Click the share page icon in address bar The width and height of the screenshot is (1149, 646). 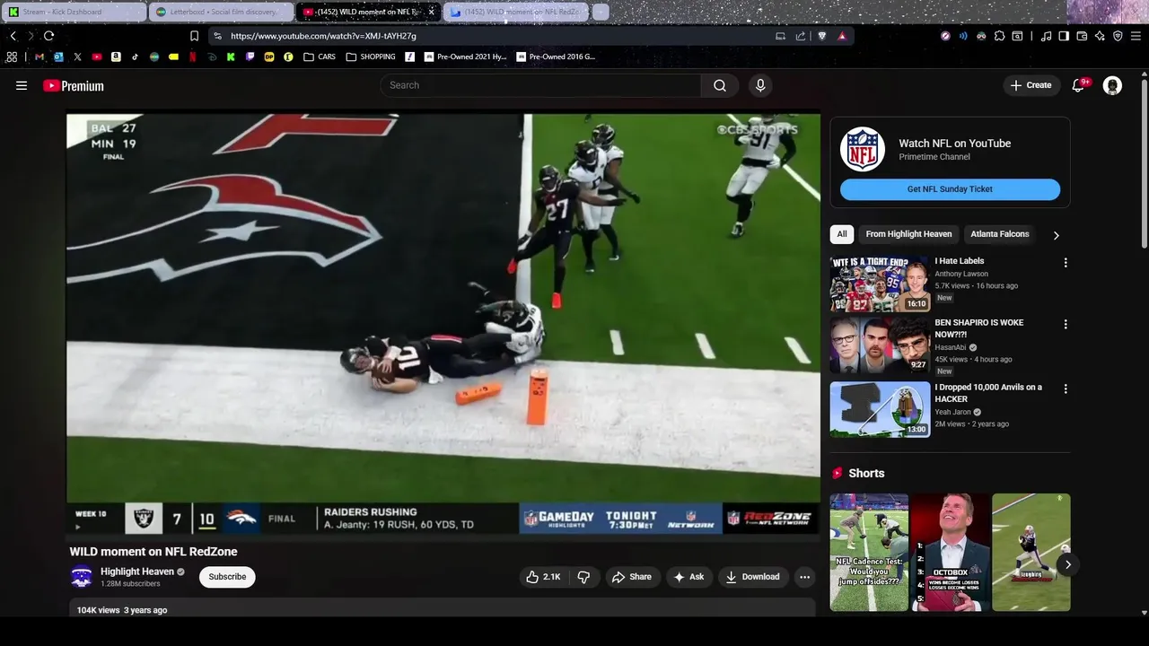tap(800, 36)
